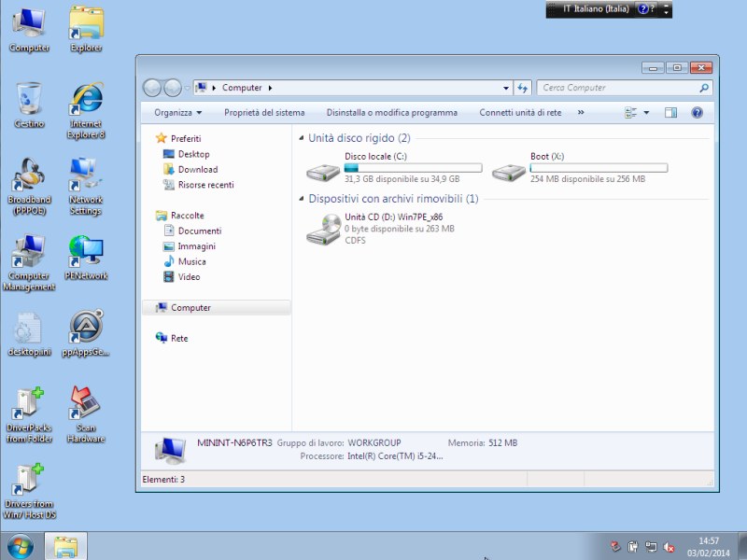Open the Explorer desktop shortcut
747x560 pixels.
86,29
